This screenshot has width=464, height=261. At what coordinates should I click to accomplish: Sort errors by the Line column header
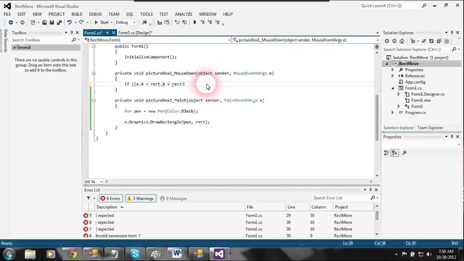tap(298, 207)
